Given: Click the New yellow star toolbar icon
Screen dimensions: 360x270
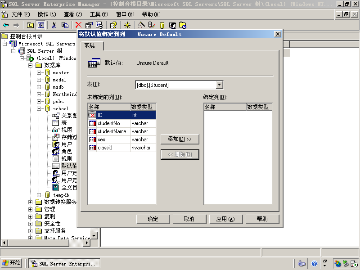Looking at the screenshot, I should (x=127, y=25).
